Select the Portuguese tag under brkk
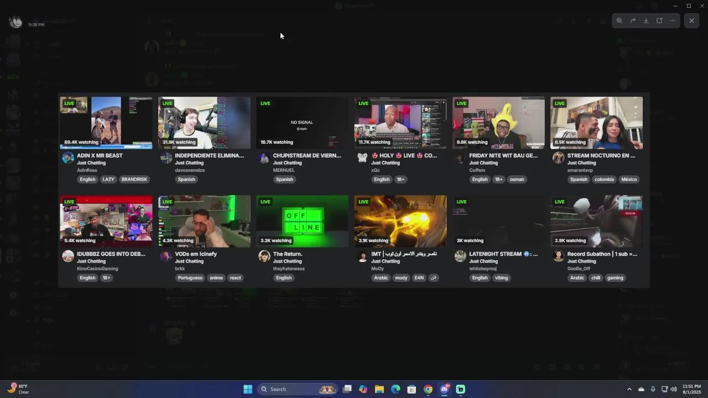 coord(190,277)
